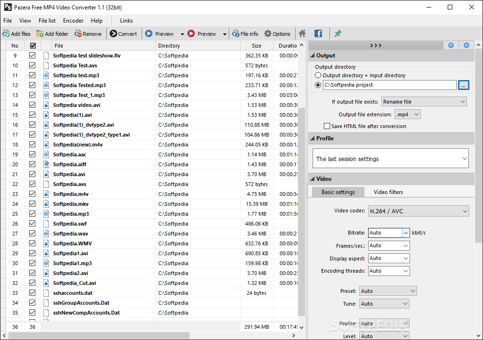Collapse the Output section

[313, 56]
